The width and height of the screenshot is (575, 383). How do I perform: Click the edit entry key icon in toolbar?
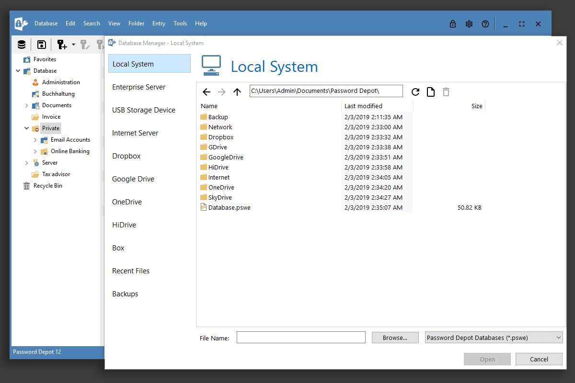point(85,45)
